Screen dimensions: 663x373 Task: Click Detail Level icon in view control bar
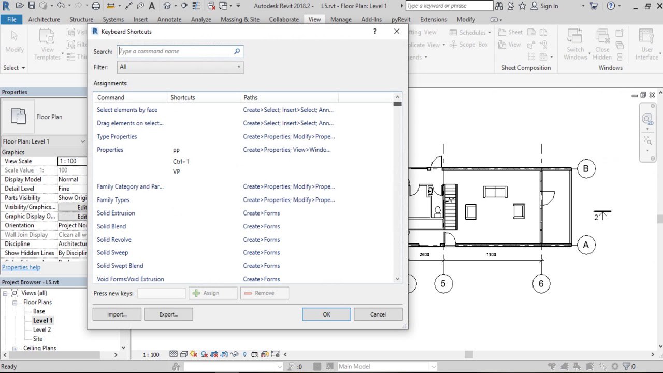click(173, 355)
